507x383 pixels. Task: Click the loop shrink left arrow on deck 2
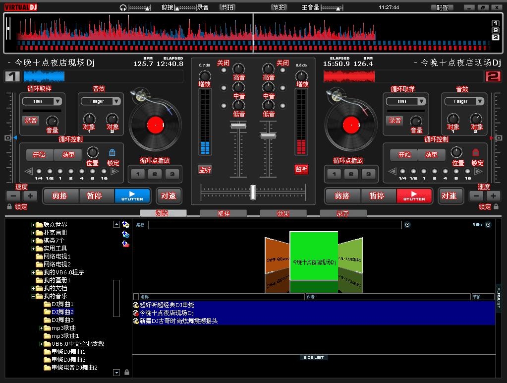coord(392,171)
